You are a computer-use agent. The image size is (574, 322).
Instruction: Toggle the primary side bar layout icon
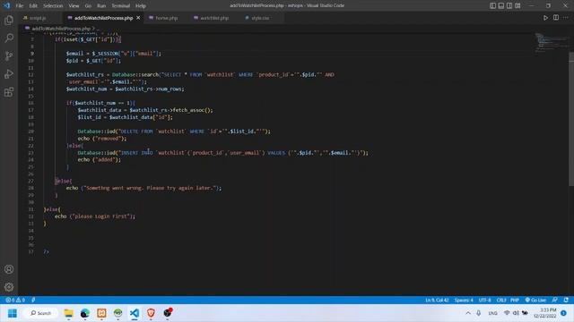point(492,5)
